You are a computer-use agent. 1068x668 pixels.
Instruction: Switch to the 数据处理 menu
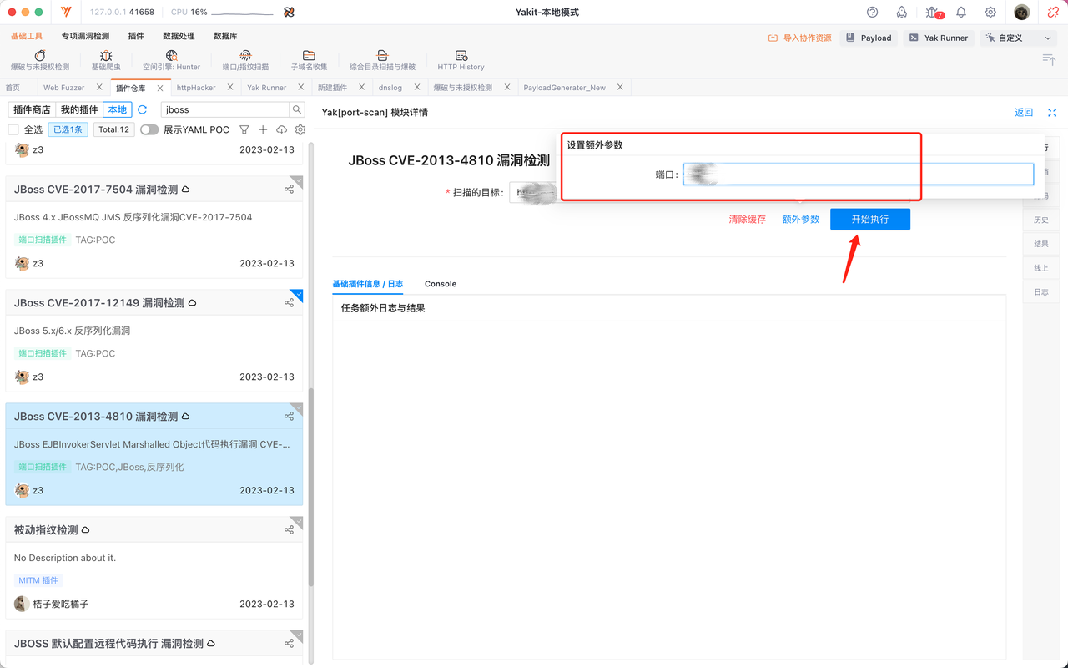pyautogui.click(x=179, y=37)
